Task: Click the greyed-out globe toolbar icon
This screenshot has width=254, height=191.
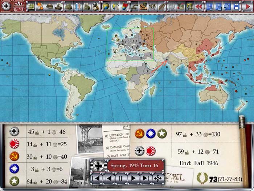Action: click(171, 6)
